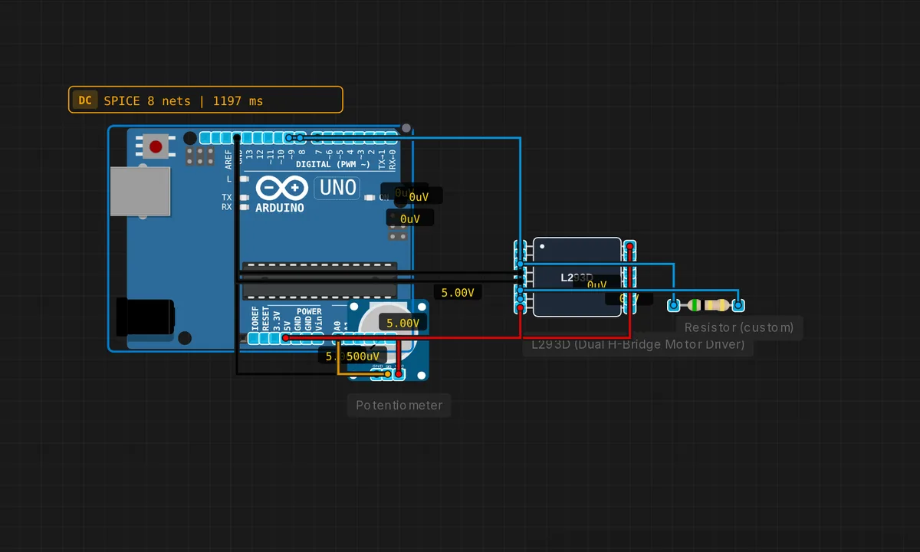The height and width of the screenshot is (552, 920).
Task: Click the ARDUINO text on the board
Action: 279,208
